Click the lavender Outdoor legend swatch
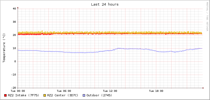This screenshot has height=100, width=210. click(84, 96)
